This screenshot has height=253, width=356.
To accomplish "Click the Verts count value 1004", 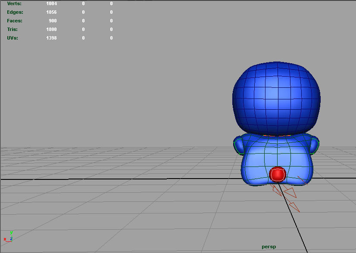I will (x=51, y=3).
